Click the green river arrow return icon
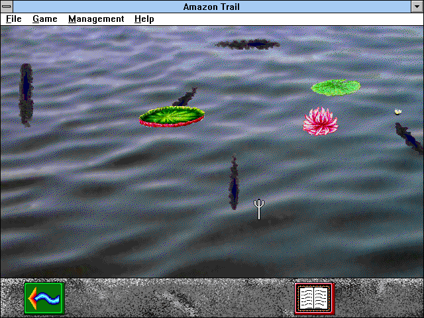This screenshot has width=424, height=318. [x=44, y=299]
